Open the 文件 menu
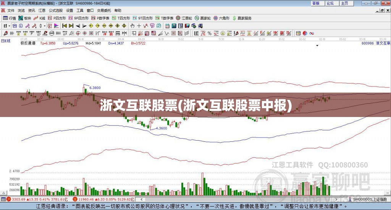Image resolution: width=391 pixels, height=210 pixels. click(x=11, y=10)
